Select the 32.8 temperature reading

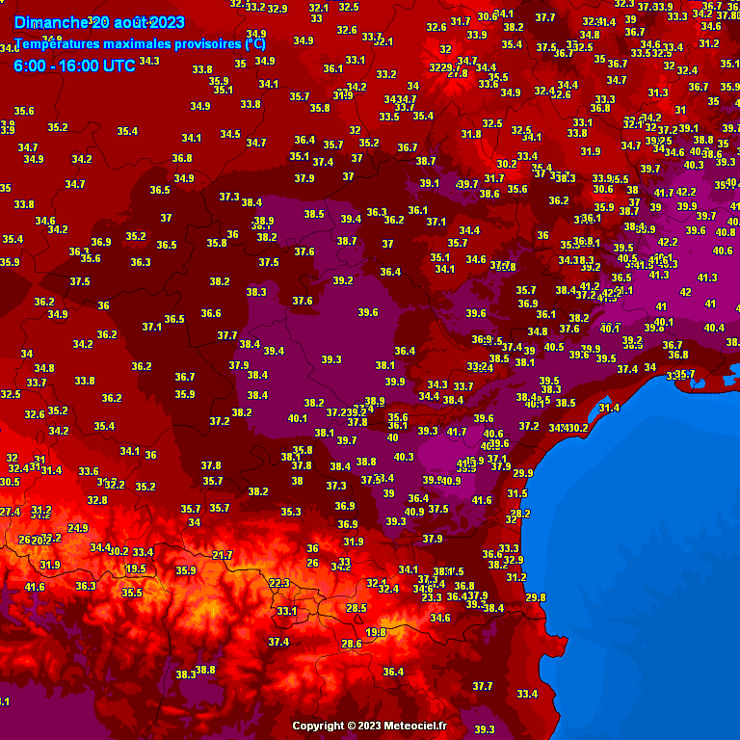(97, 500)
